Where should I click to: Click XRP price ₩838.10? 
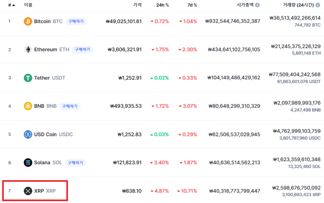click(x=132, y=191)
